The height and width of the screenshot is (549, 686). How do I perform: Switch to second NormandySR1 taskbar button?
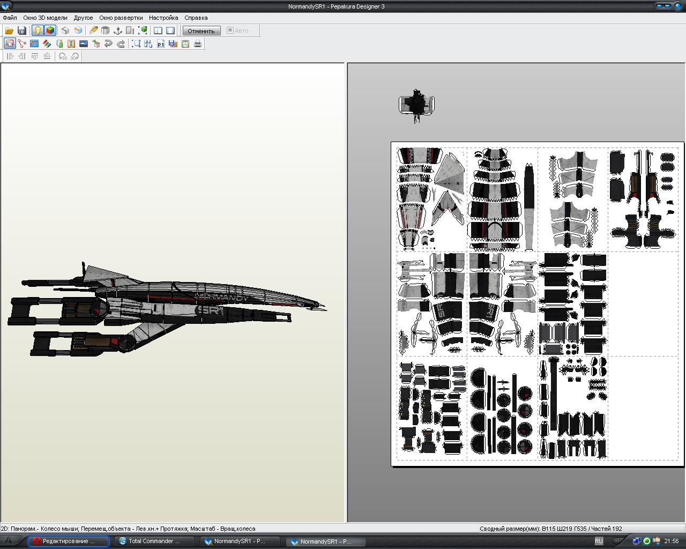(326, 541)
